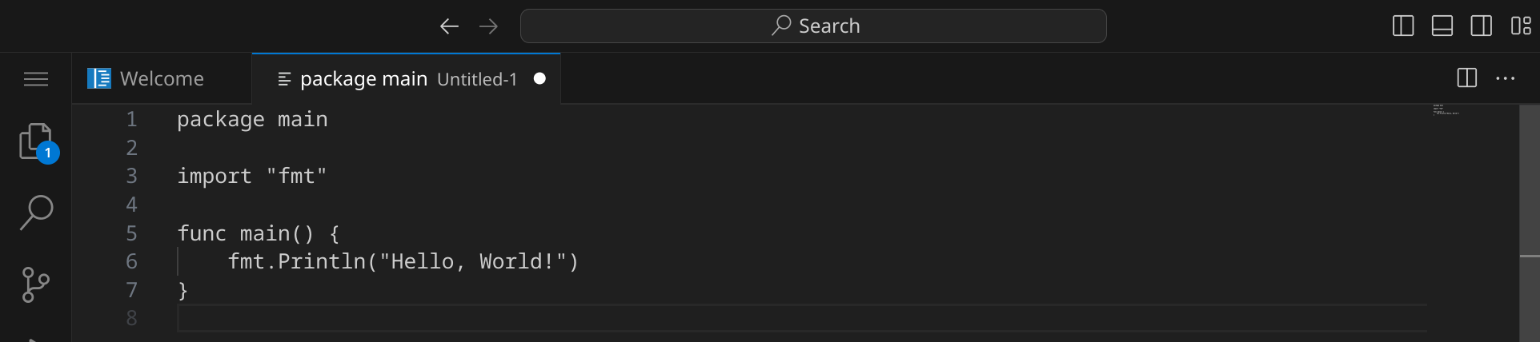Screen dimensions: 1540x342
Task: Select the package main Untitled-1 tab
Action: coord(396,78)
